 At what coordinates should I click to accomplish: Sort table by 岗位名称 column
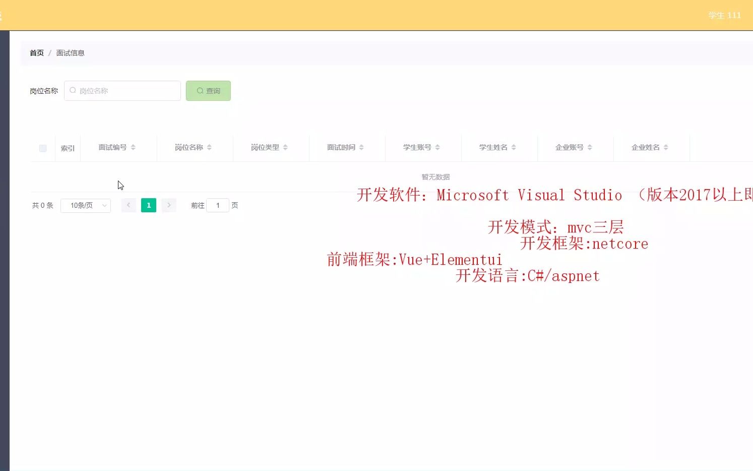pos(193,147)
